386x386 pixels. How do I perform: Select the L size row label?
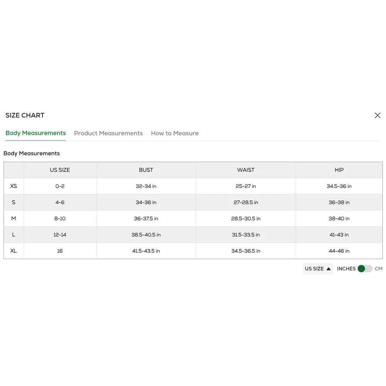pos(14,235)
